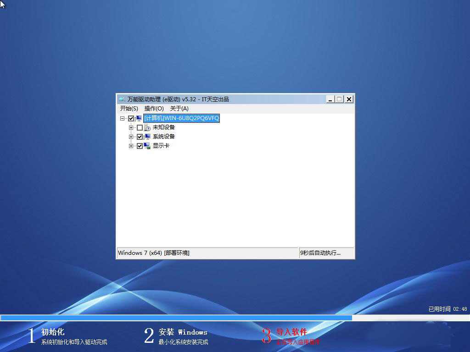The width and height of the screenshot is (470, 352).
Task: Open the 关于(A) menu
Action: (x=179, y=109)
